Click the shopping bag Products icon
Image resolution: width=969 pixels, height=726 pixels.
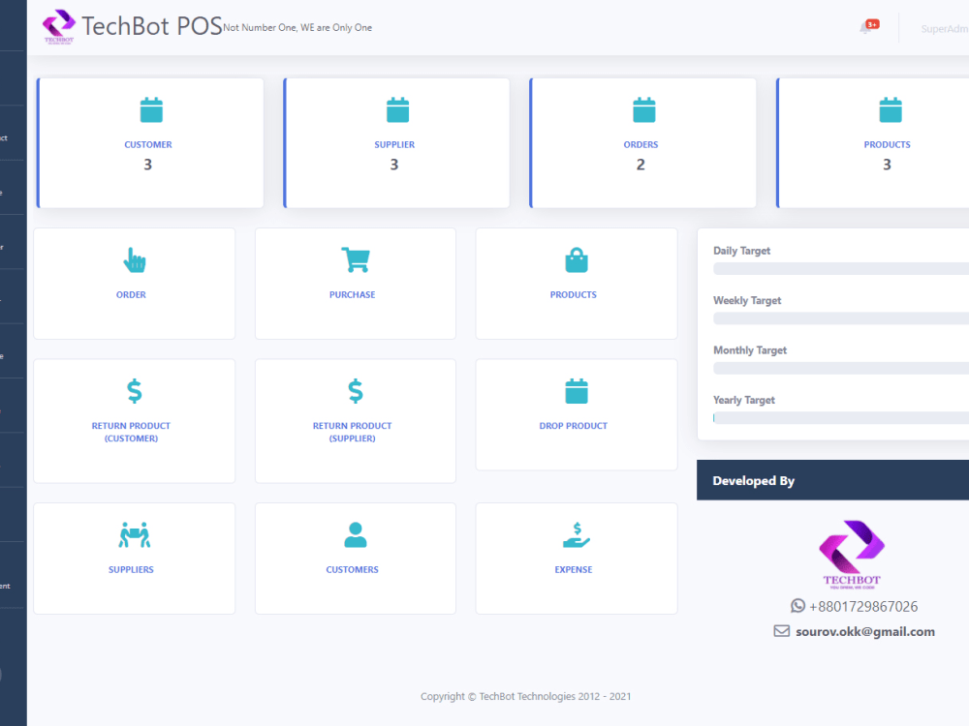pyautogui.click(x=577, y=259)
